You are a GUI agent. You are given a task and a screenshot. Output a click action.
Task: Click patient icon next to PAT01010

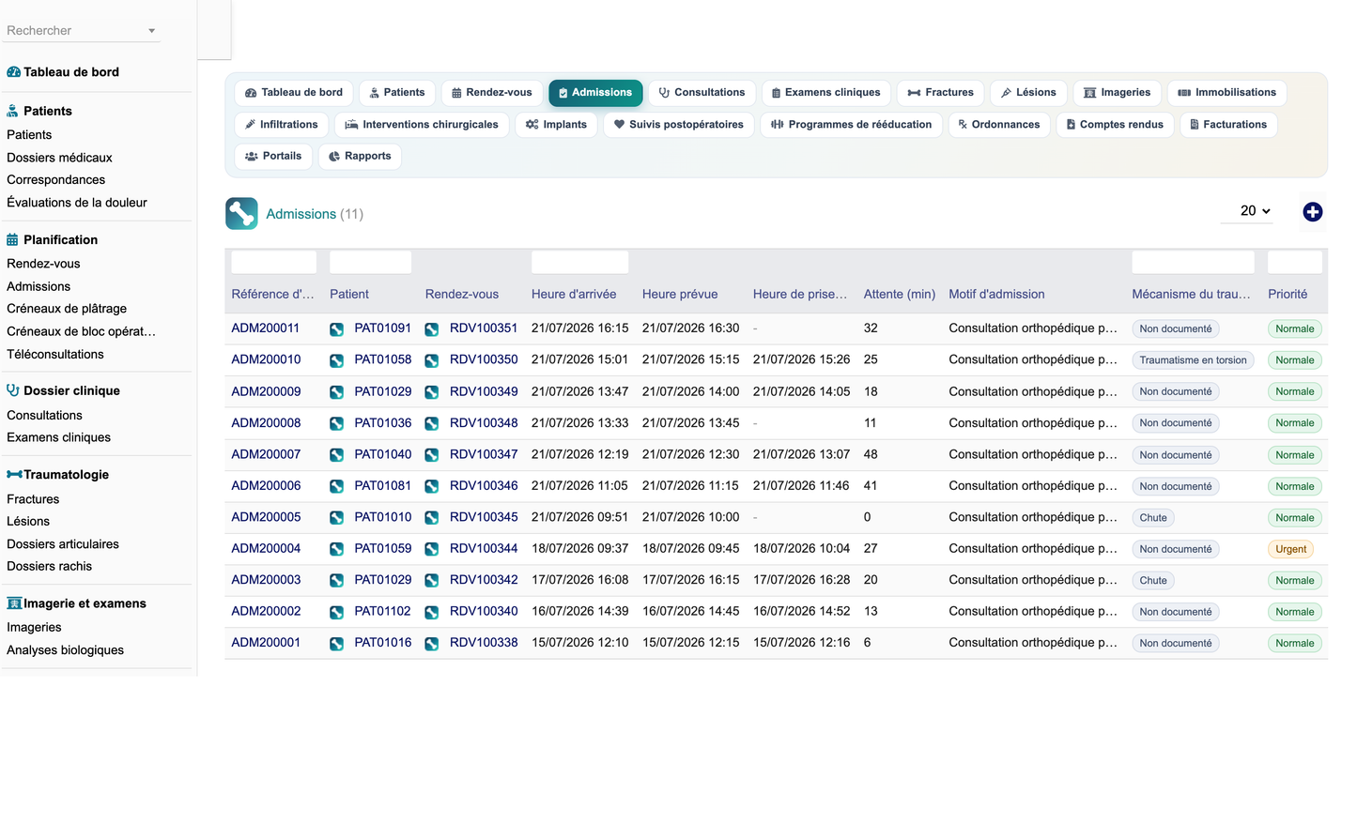pos(336,518)
